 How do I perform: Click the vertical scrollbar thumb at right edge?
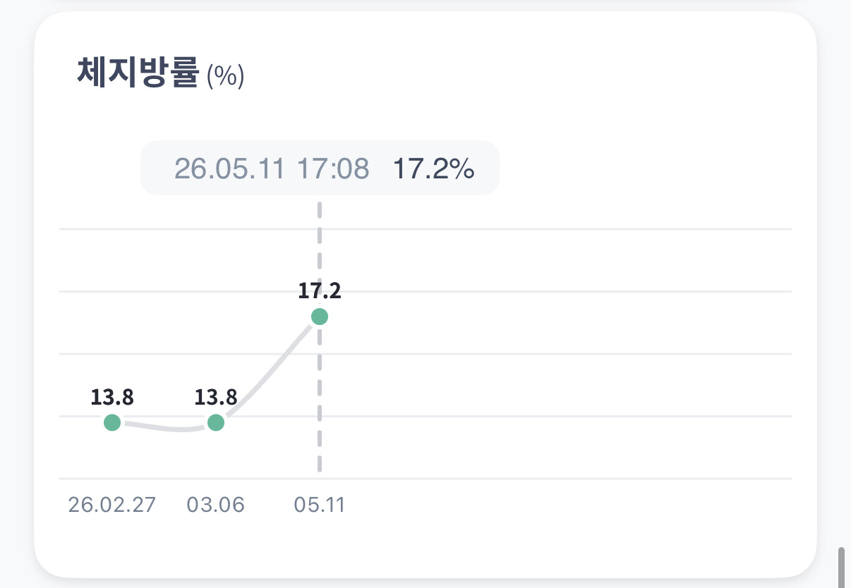click(x=841, y=567)
